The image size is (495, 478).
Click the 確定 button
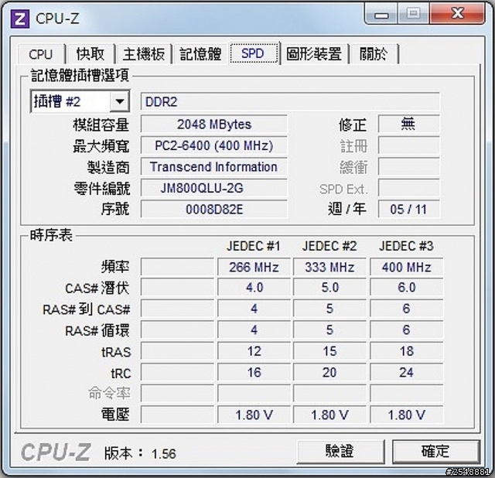[436, 451]
